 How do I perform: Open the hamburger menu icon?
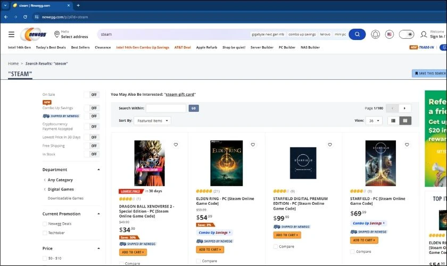click(11, 35)
